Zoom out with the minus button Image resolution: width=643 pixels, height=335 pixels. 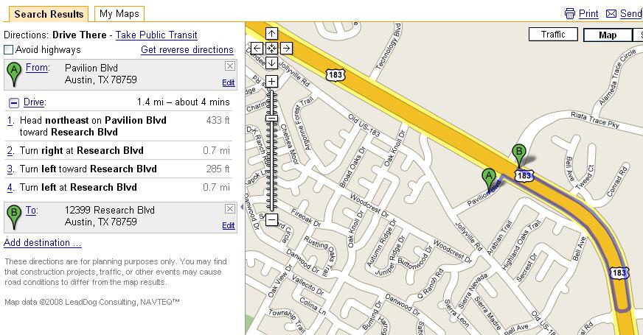coord(271,219)
